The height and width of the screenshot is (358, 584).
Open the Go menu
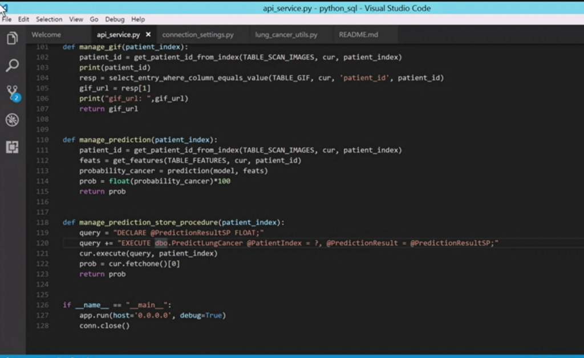pos(94,19)
